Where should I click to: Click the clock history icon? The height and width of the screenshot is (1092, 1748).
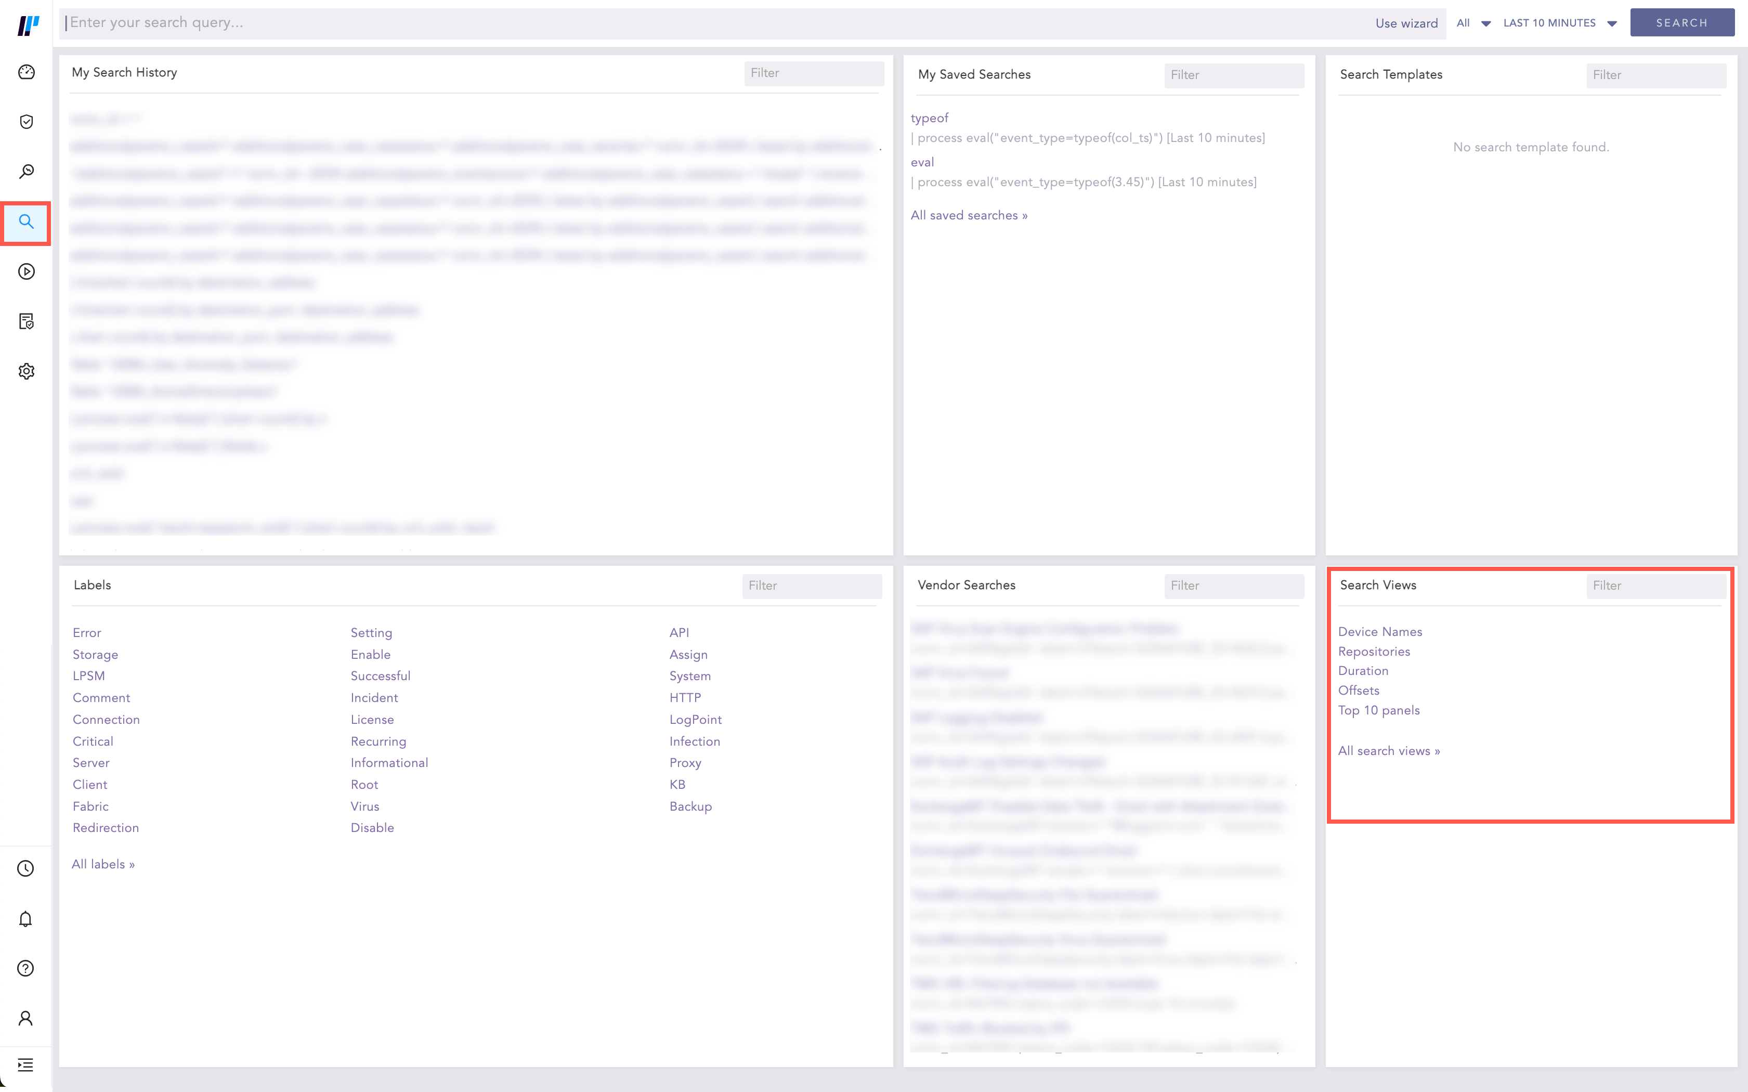point(26,869)
